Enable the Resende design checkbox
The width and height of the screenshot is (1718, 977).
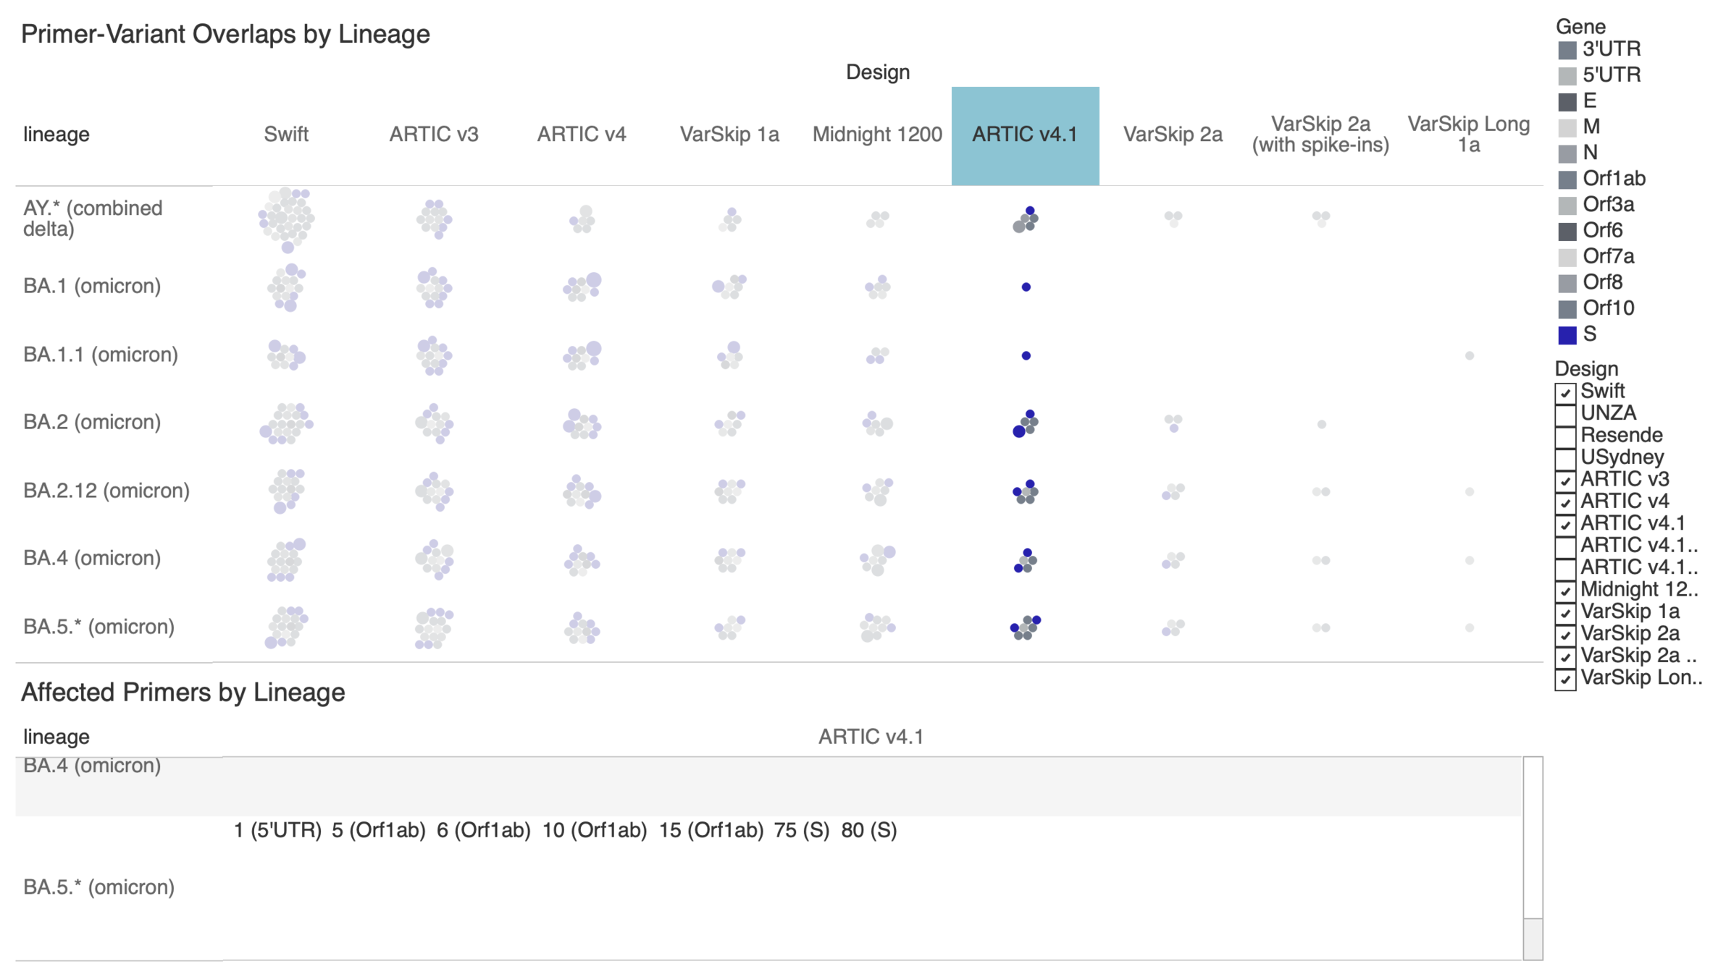[1564, 436]
